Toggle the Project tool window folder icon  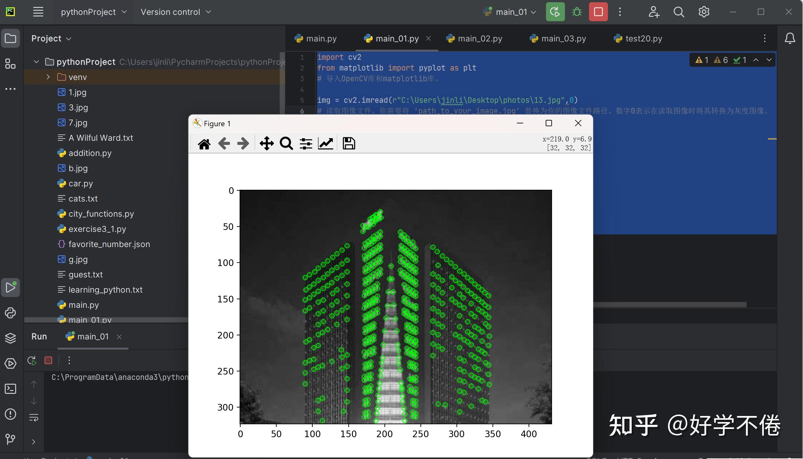(10, 39)
